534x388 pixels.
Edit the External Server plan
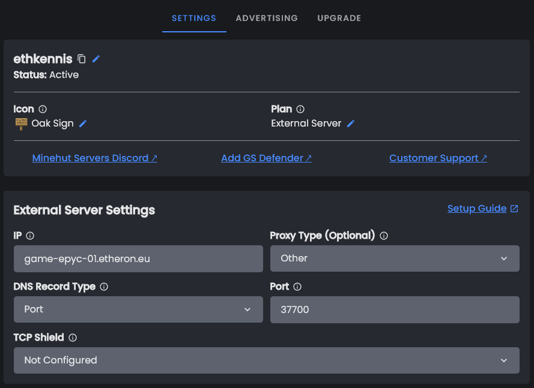[x=351, y=124]
